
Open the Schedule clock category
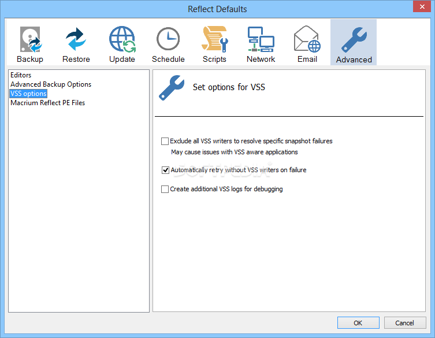(168, 43)
